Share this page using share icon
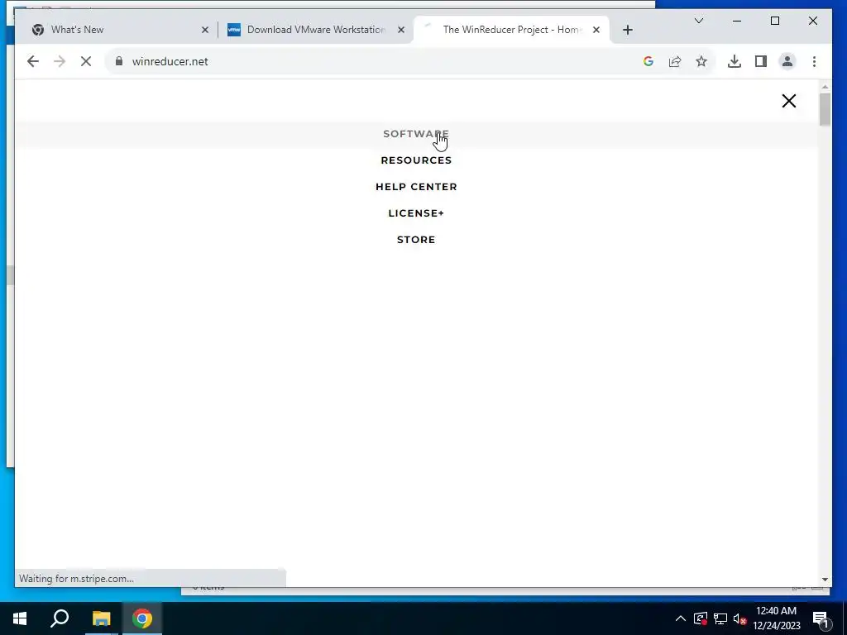 click(675, 61)
